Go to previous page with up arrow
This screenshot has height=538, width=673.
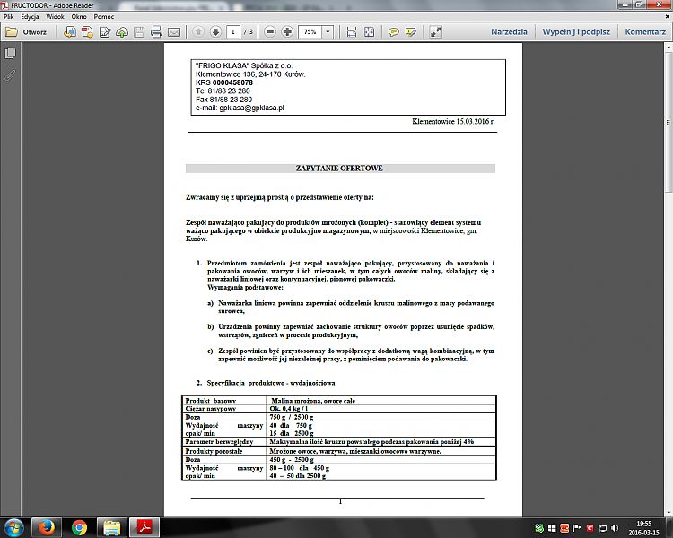click(x=197, y=31)
